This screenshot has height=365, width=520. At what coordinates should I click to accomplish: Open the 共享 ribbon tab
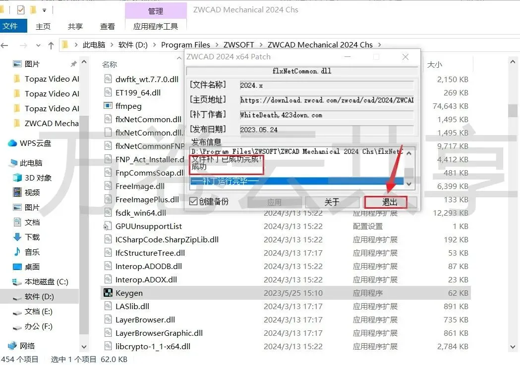(x=75, y=27)
